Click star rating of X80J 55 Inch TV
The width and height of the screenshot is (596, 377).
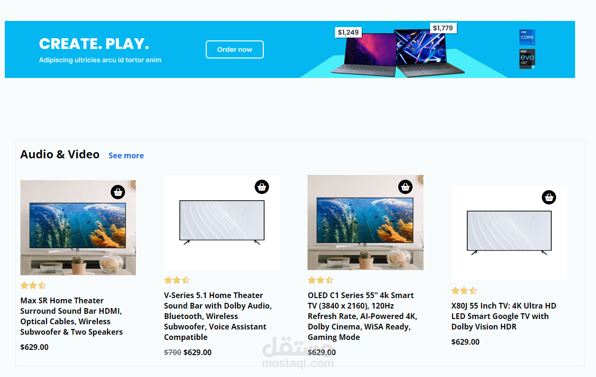[464, 290]
